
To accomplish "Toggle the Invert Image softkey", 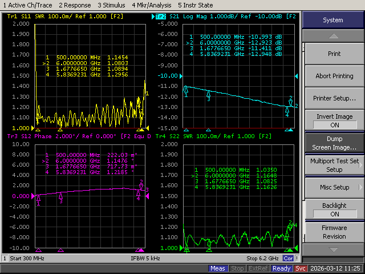I will pyautogui.click(x=334, y=120).
